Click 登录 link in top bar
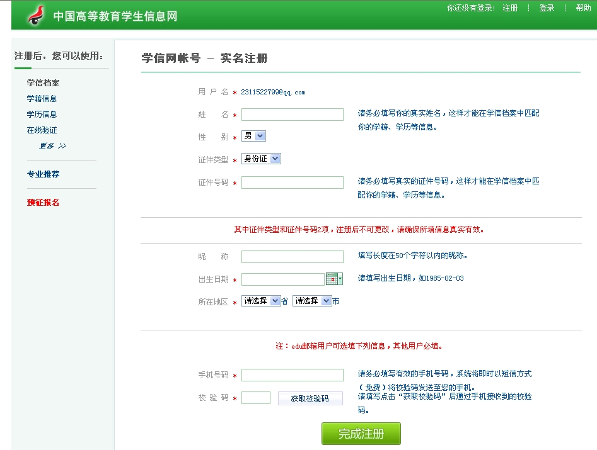This screenshot has height=450, width=597. (547, 8)
